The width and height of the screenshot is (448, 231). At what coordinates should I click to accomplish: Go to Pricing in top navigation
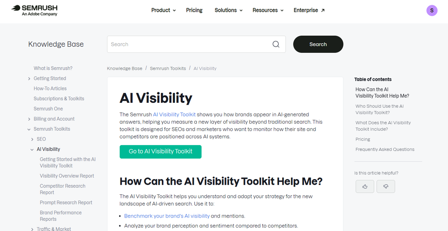point(194,10)
